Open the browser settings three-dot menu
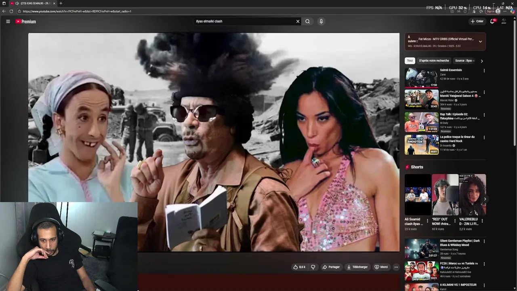 click(505, 11)
